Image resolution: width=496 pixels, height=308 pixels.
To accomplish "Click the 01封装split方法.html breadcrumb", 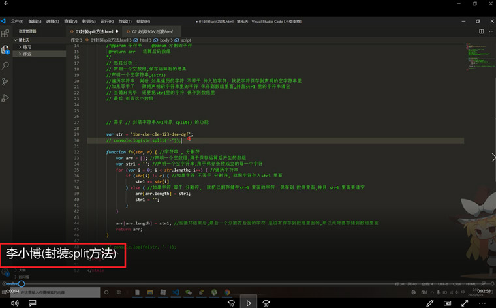I will (x=109, y=40).
